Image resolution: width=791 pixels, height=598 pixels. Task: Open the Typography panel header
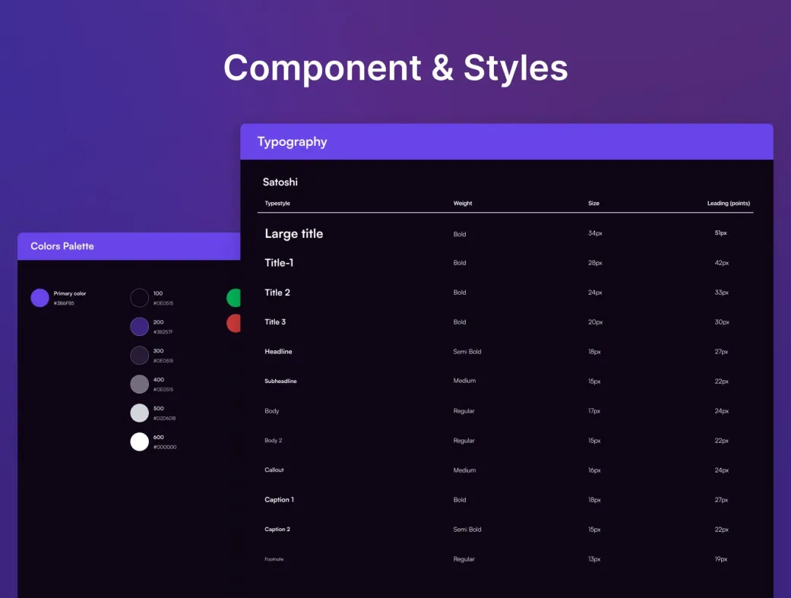(x=507, y=142)
